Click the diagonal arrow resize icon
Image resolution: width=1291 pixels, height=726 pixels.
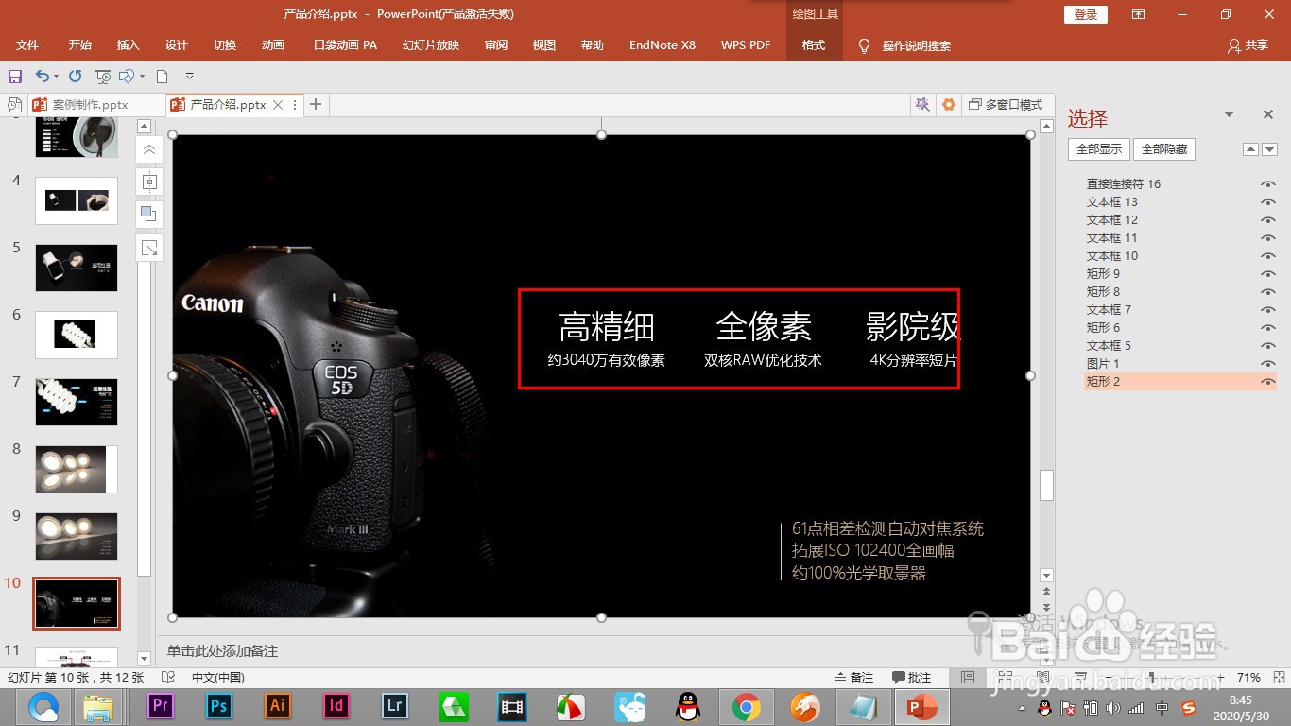click(x=149, y=248)
